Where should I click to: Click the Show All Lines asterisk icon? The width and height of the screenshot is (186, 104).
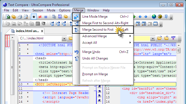34,17
